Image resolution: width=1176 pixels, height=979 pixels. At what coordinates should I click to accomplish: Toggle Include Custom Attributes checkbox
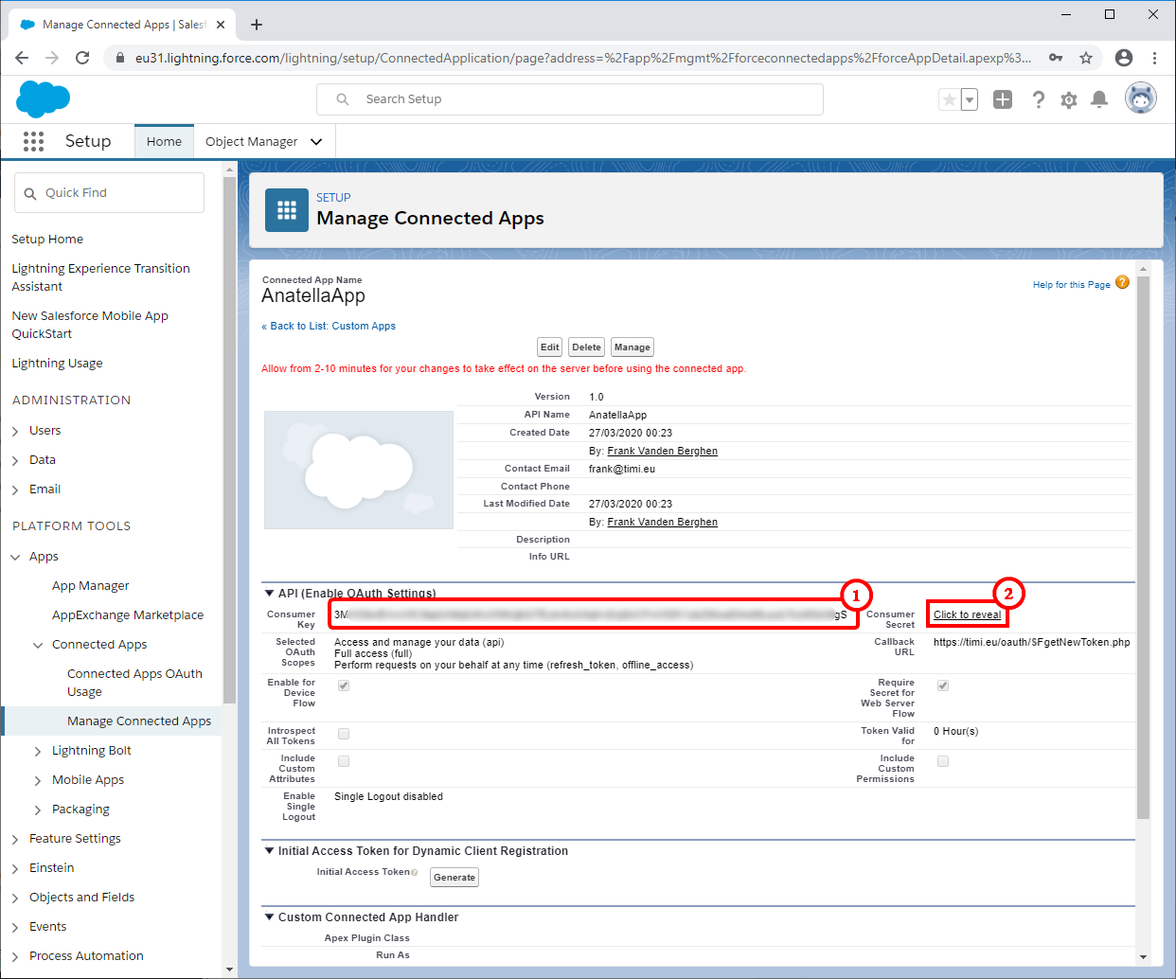344,761
